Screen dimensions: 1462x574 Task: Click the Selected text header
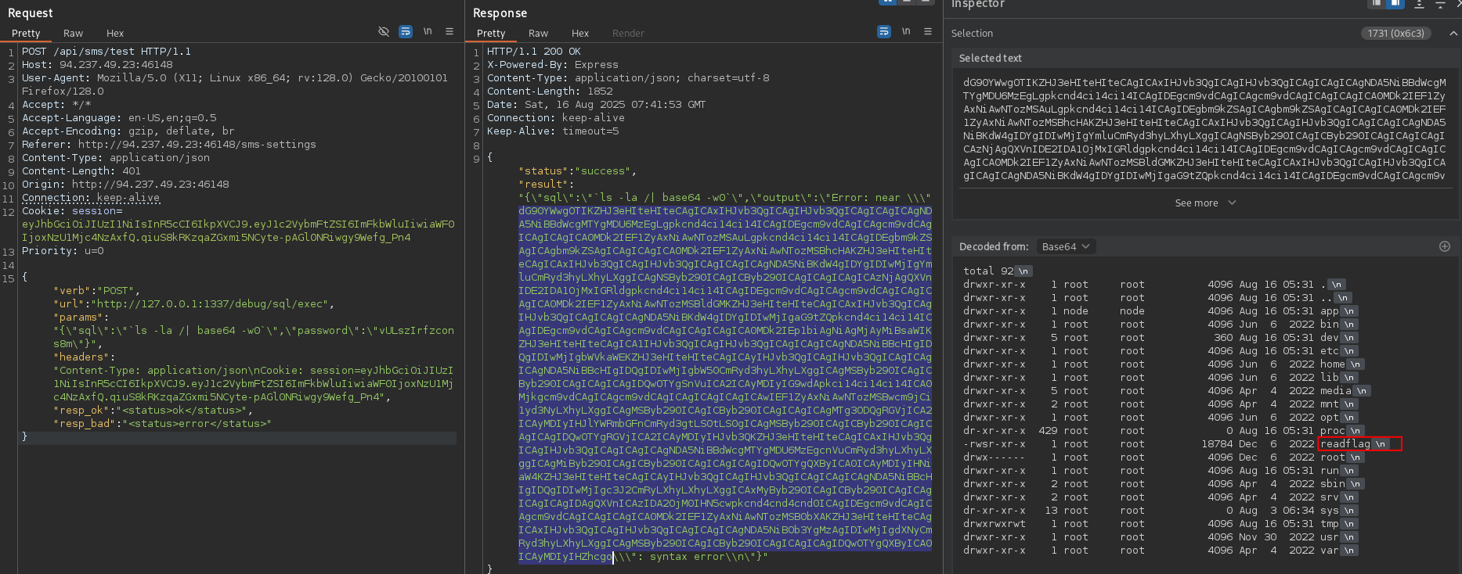pos(991,58)
